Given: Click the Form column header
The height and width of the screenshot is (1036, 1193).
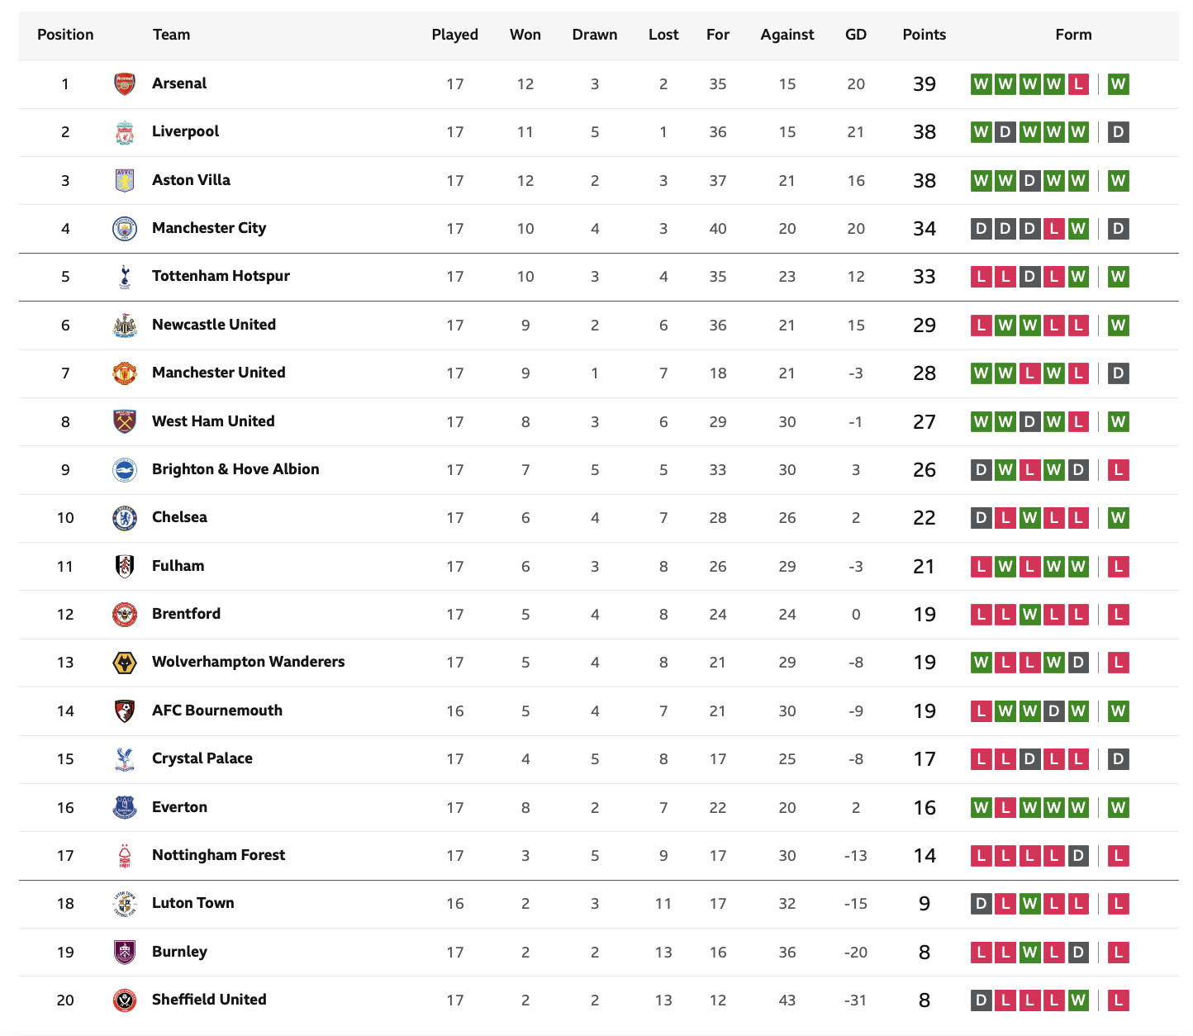Looking at the screenshot, I should click(x=1073, y=35).
